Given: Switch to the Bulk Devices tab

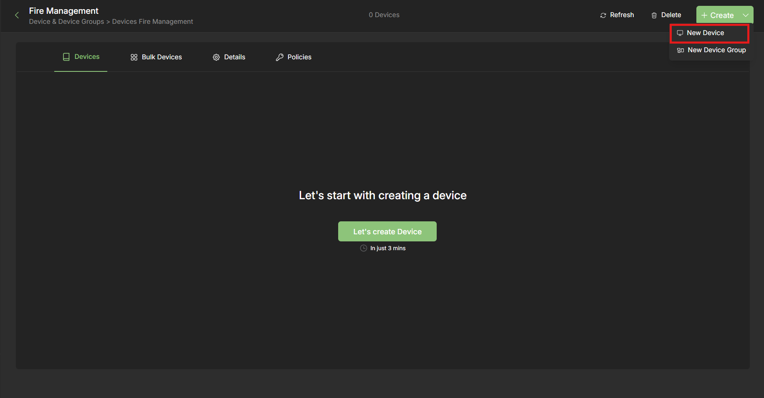Looking at the screenshot, I should click(x=161, y=57).
